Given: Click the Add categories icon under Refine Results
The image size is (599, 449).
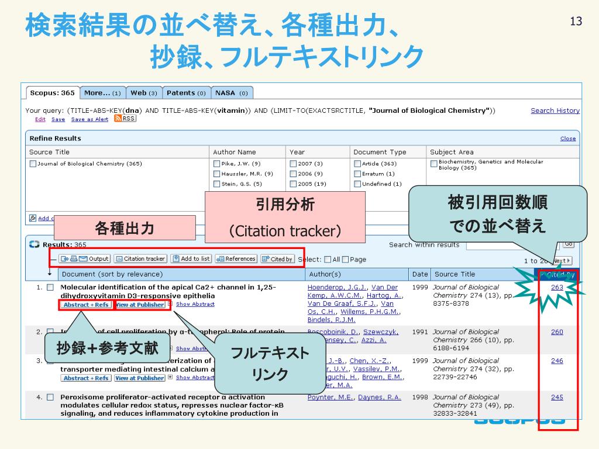Looking at the screenshot, I should (33, 218).
